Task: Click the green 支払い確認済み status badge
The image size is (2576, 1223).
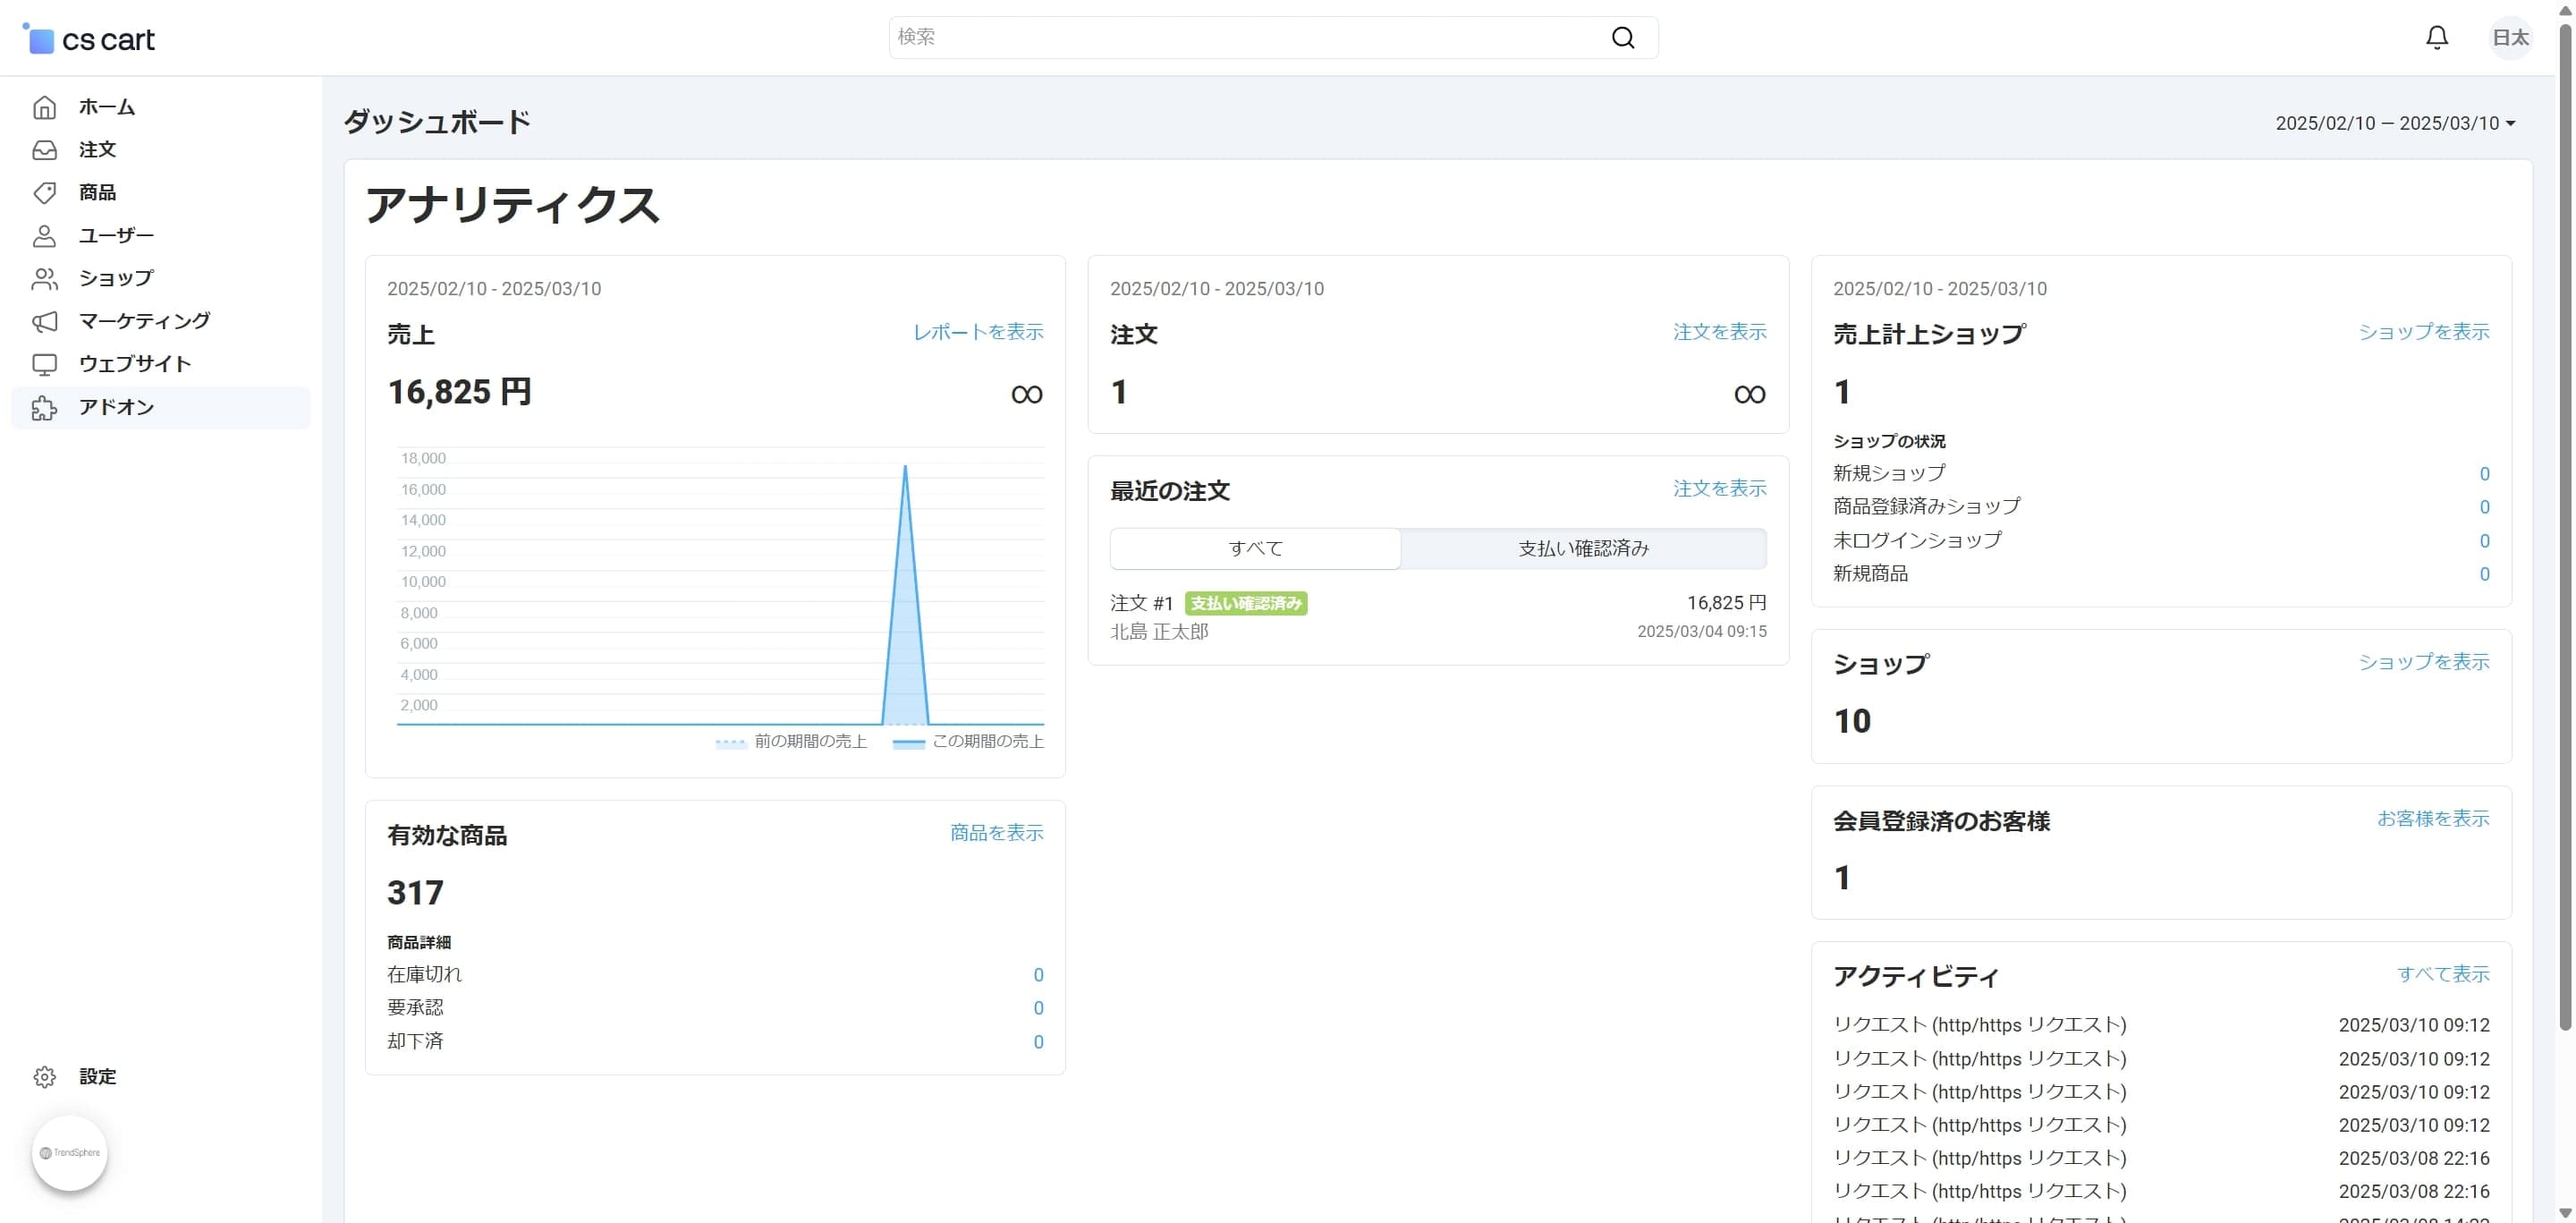Action: [x=1246, y=603]
